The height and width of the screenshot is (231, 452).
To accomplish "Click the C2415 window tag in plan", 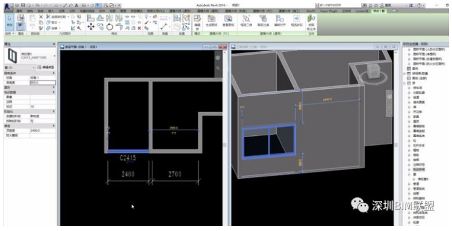I will (x=128, y=158).
